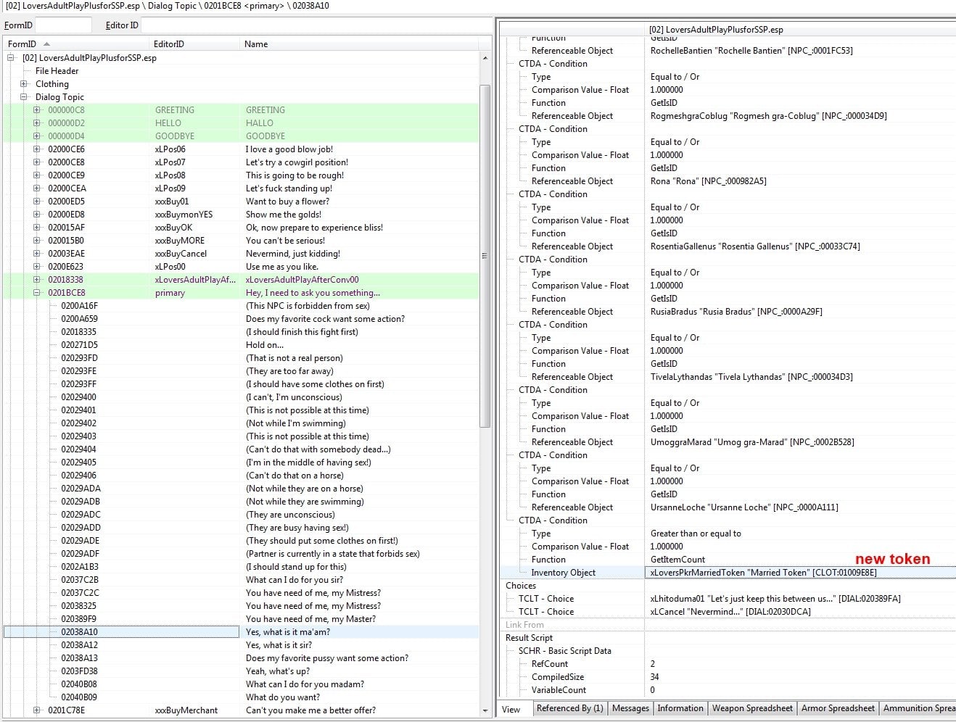Image resolution: width=956 pixels, height=722 pixels.
Task: Expand the xLoversAdultPlayAfterConv00 topic 02018338
Action: tap(37, 280)
